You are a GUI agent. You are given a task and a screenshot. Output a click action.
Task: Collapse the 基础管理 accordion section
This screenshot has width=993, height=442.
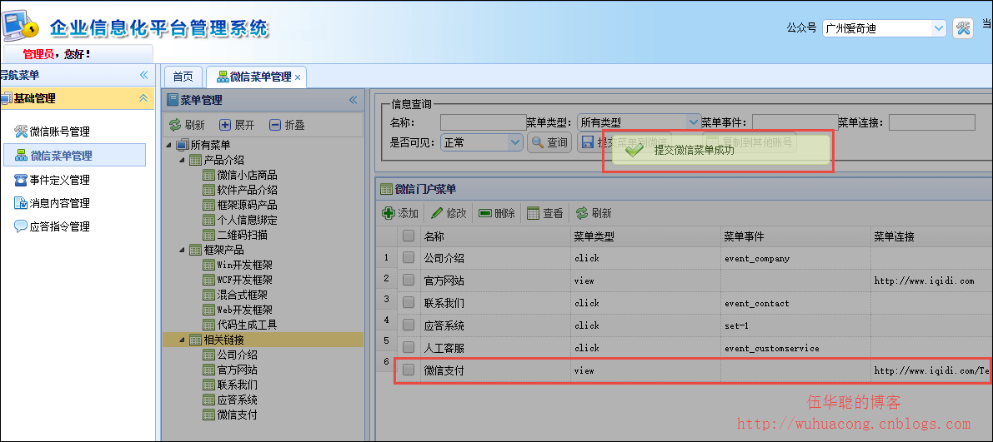click(143, 98)
